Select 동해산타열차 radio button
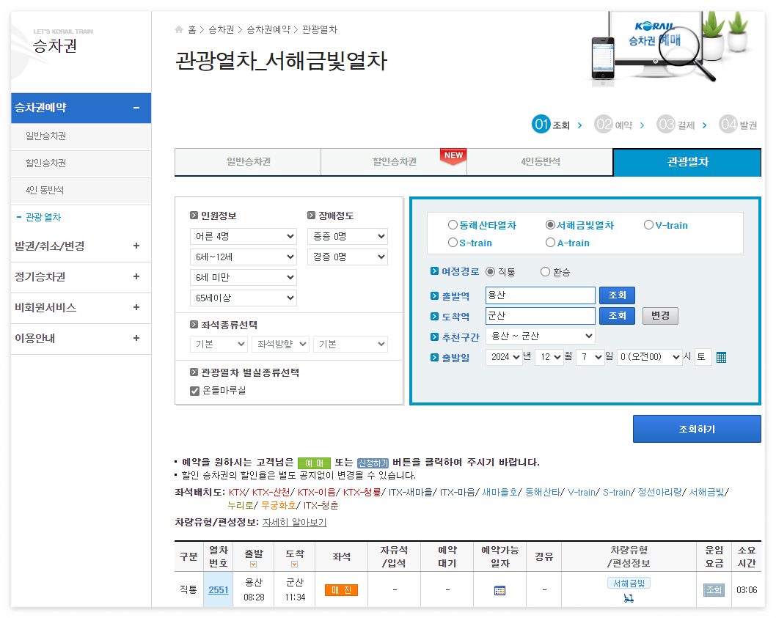The image size is (776, 618). click(x=453, y=225)
